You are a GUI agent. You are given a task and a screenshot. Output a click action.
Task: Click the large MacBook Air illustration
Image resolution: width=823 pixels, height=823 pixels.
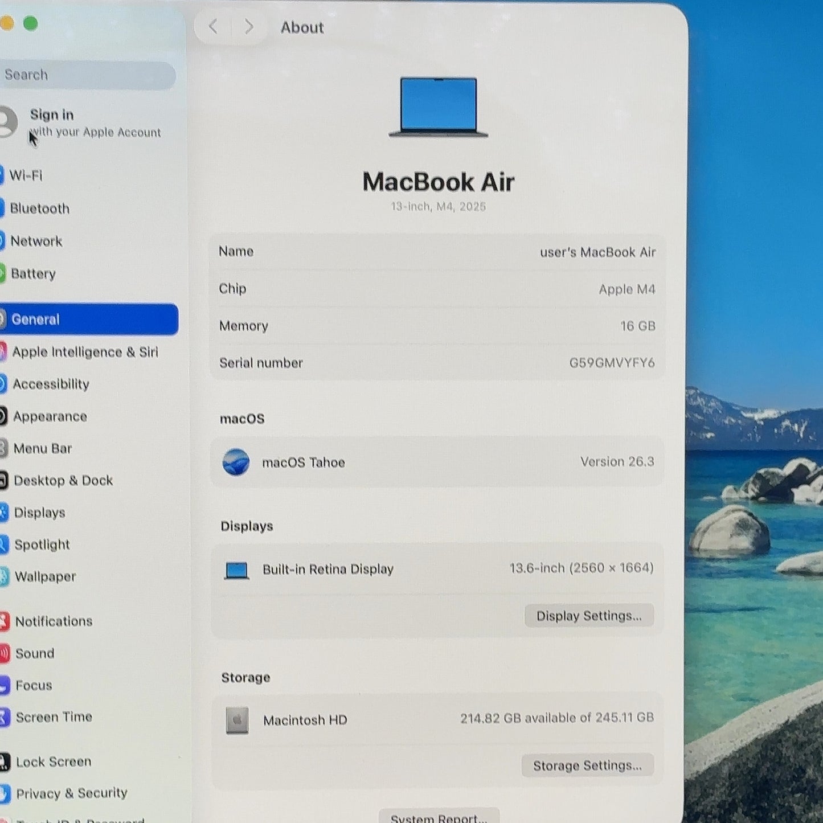[x=439, y=107]
